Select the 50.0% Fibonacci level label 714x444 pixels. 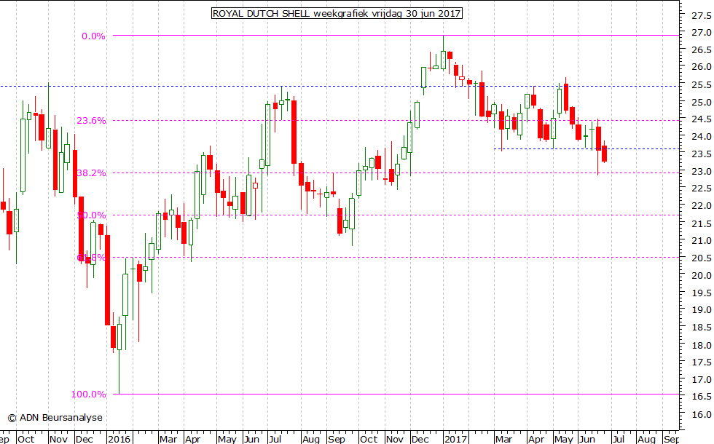pyautogui.click(x=91, y=215)
